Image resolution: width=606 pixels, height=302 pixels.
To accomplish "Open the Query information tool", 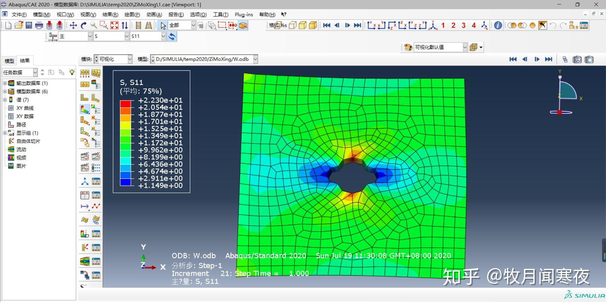I will pos(498,25).
